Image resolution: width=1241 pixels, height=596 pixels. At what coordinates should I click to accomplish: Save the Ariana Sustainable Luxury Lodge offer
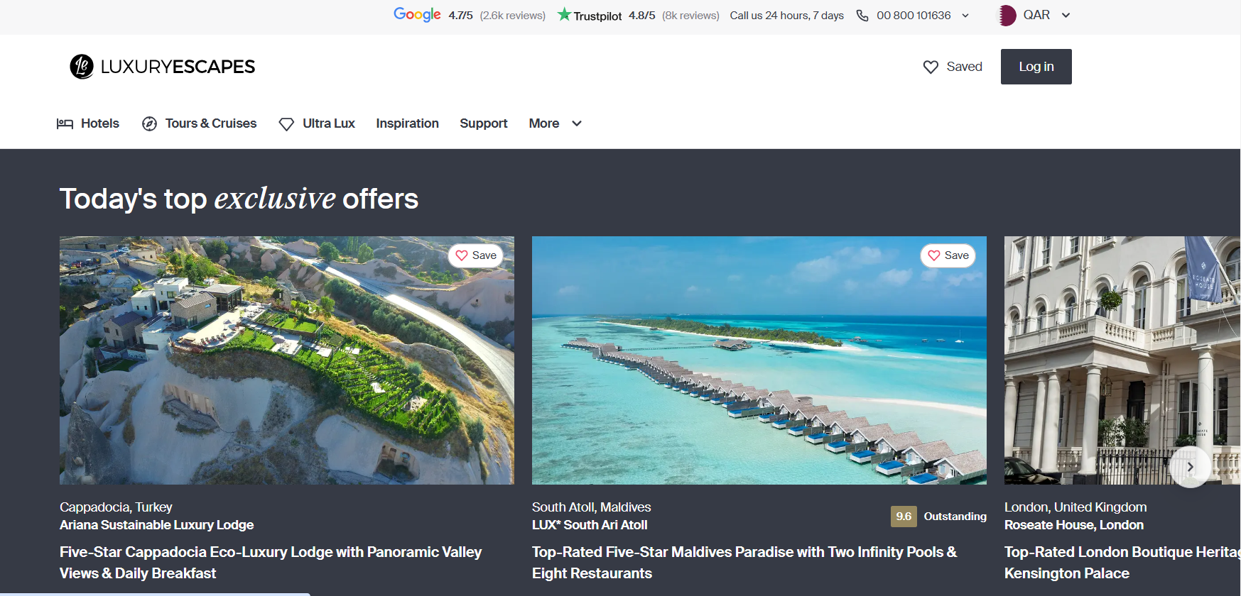(x=476, y=255)
